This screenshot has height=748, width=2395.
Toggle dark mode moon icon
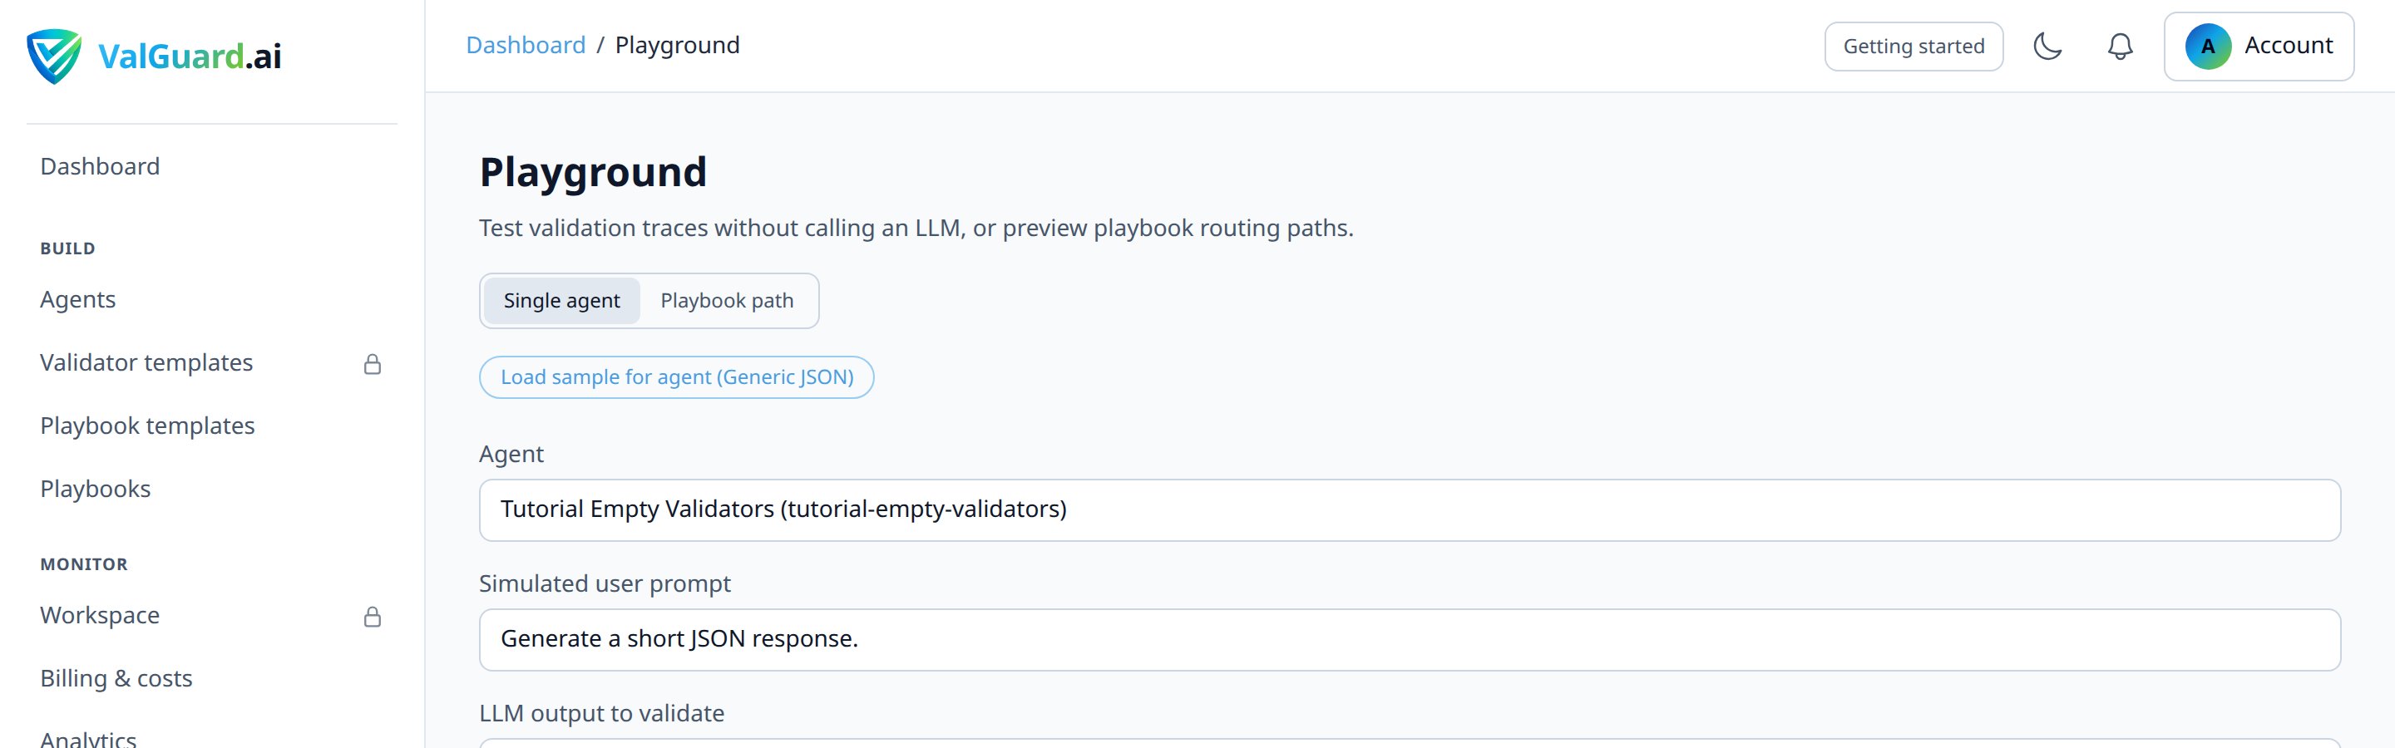coord(2047,47)
